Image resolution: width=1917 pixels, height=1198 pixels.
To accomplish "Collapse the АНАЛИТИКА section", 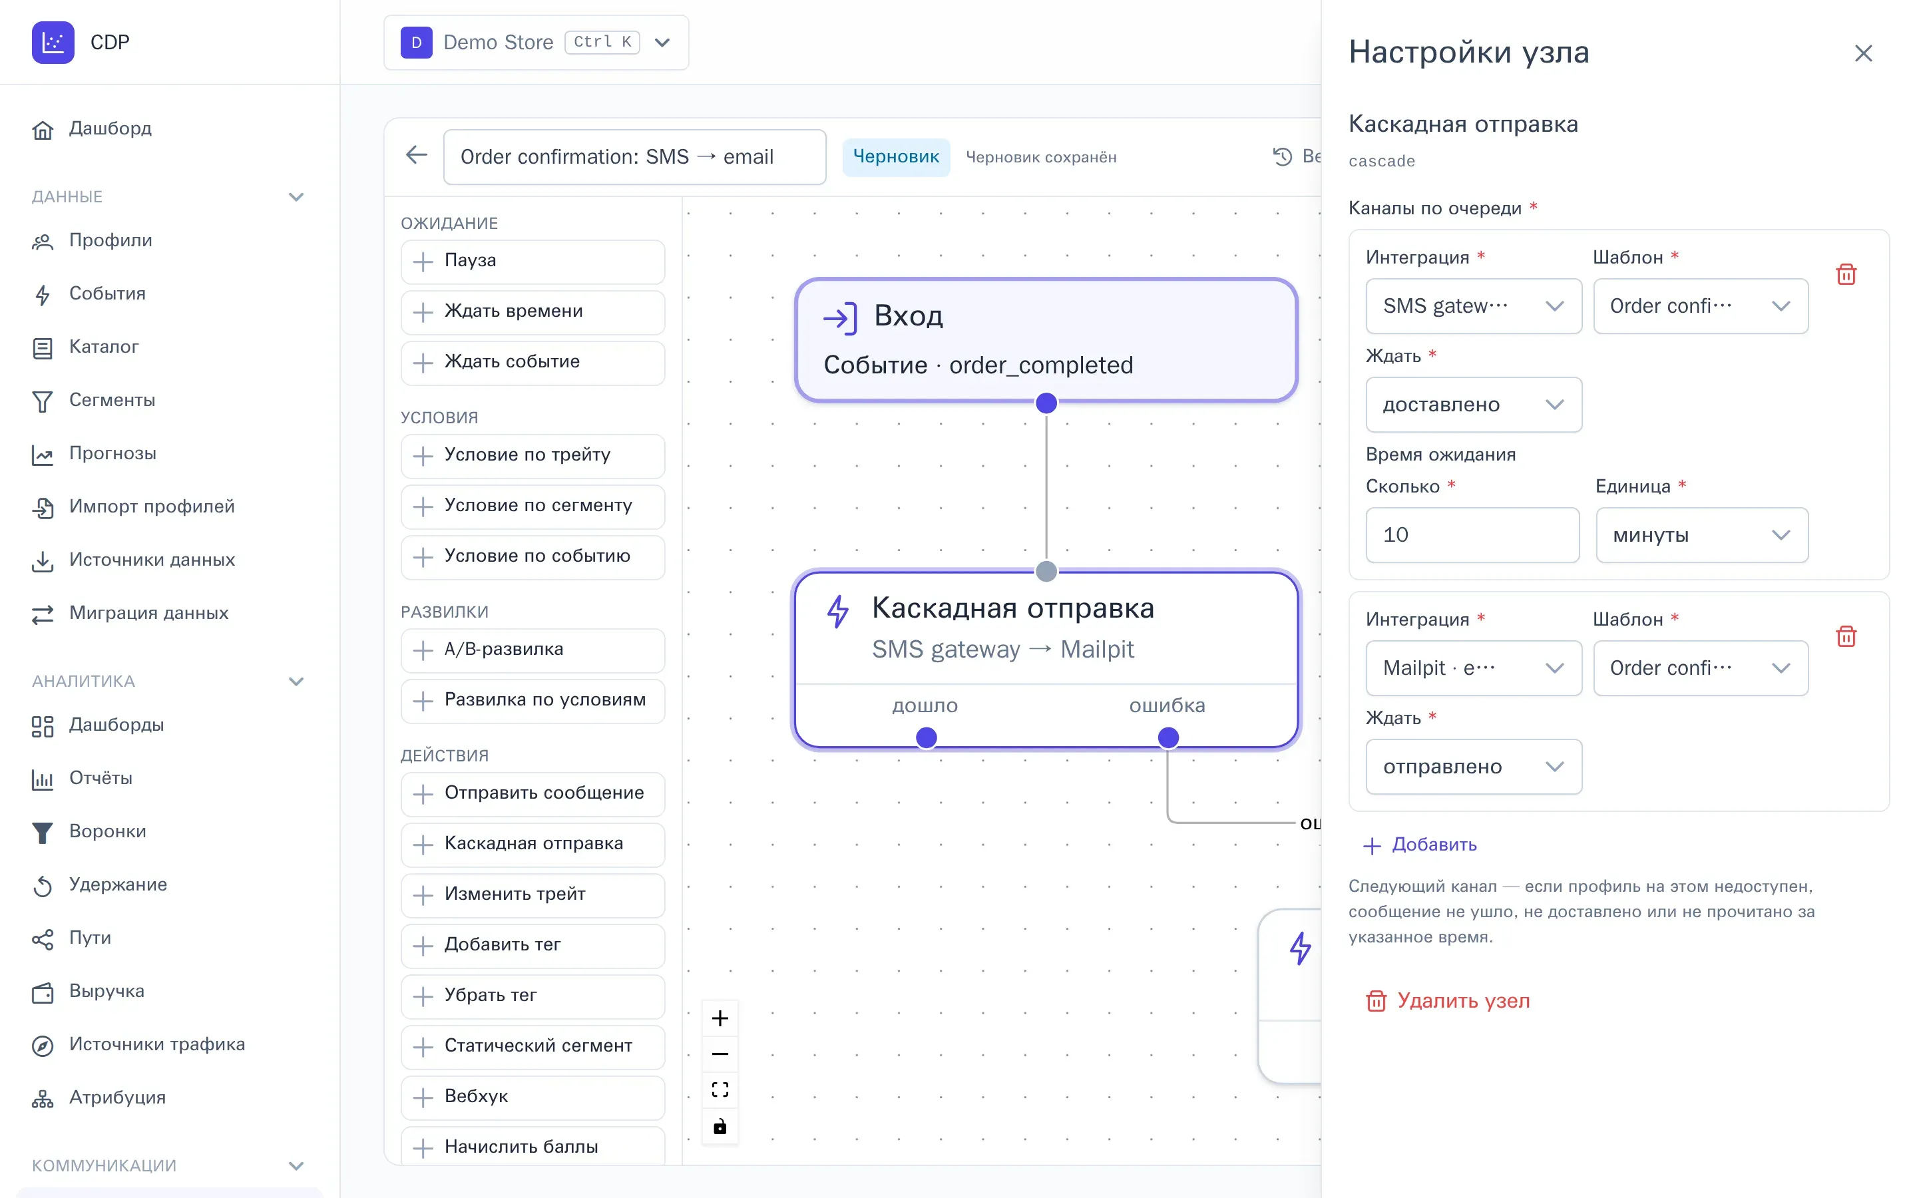I will click(x=296, y=682).
